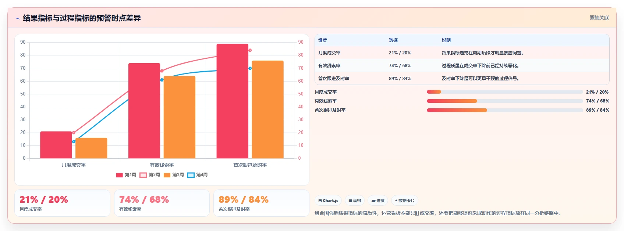Image resolution: width=624 pixels, height=231 pixels.
Task: Toggle the 第1周 legend item
Action: coord(126,175)
